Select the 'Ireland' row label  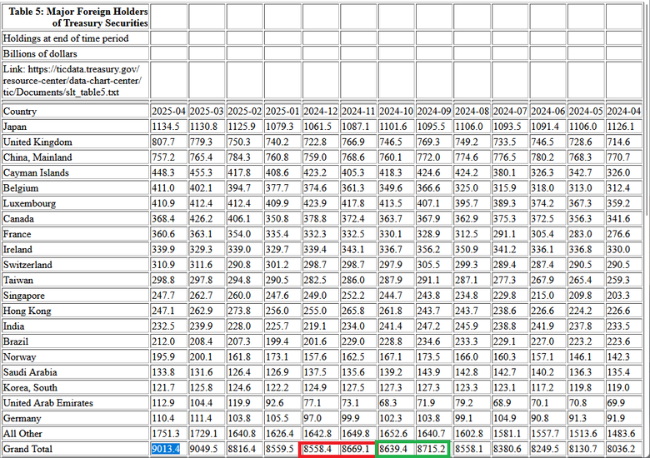pos(17,249)
